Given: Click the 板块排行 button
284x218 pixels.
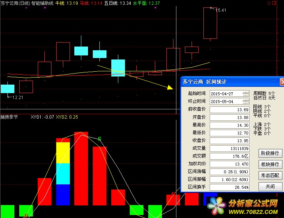Looking at the screenshot, I should [x=270, y=164].
